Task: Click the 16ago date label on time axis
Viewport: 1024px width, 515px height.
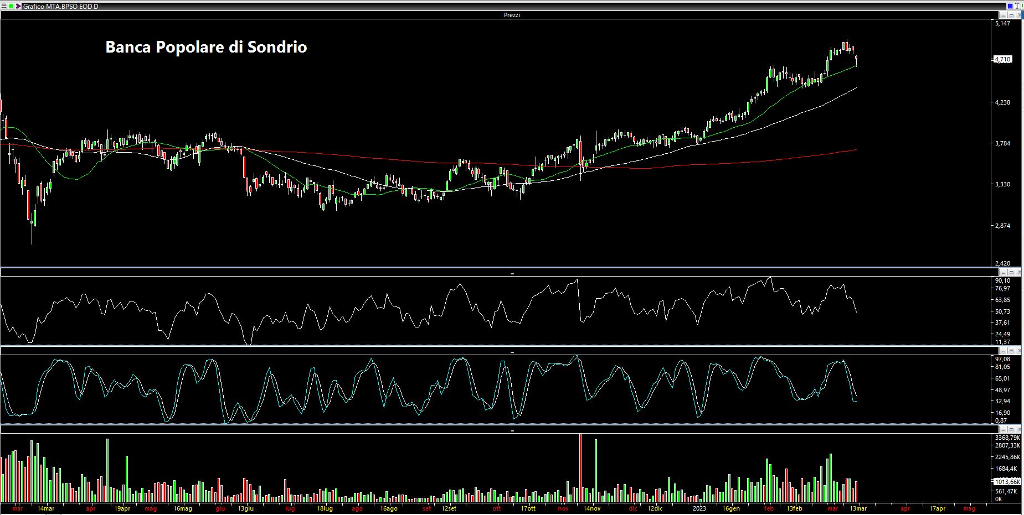Action: 389,508
